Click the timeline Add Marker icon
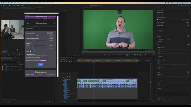 (69, 62)
